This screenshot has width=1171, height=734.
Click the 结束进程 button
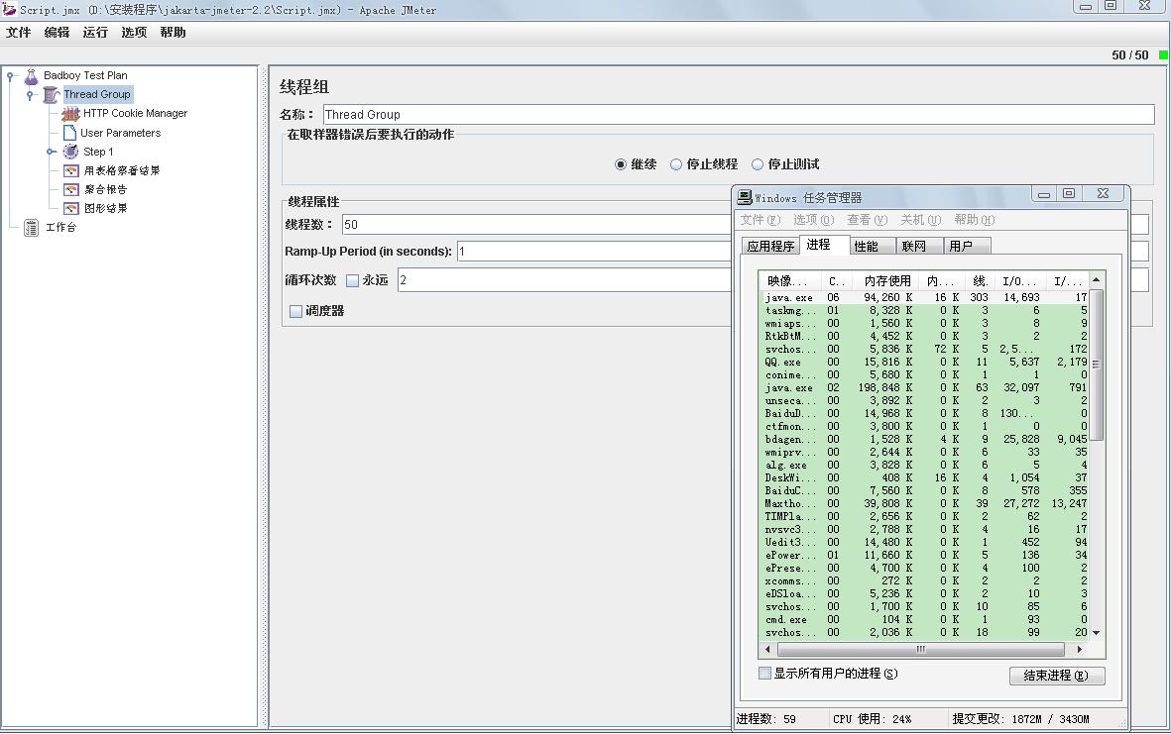coord(1057,676)
